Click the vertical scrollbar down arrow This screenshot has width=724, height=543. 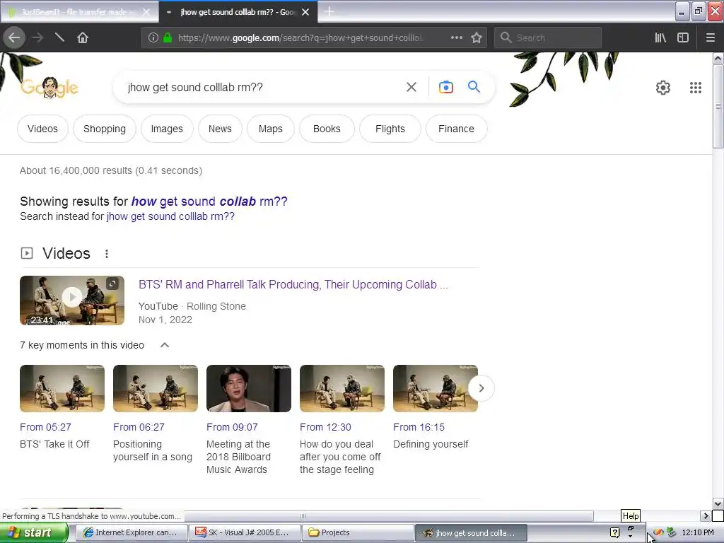[x=718, y=503]
